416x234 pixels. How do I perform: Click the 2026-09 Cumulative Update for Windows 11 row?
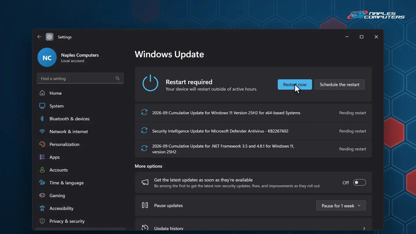(x=253, y=113)
